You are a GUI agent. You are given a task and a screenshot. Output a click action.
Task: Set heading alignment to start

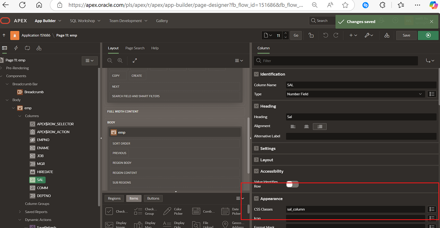[x=293, y=126]
